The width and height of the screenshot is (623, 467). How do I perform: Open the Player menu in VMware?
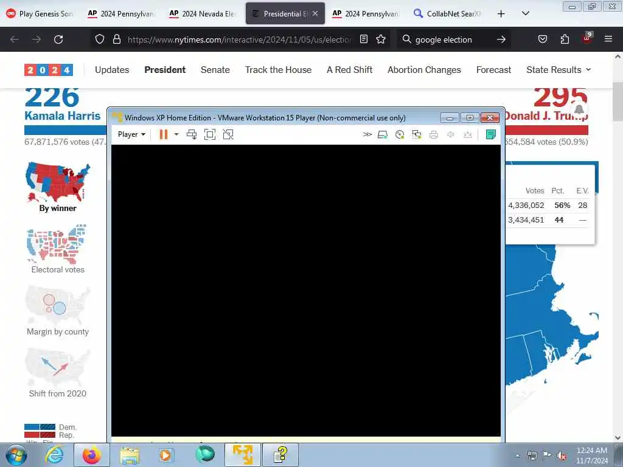[131, 134]
